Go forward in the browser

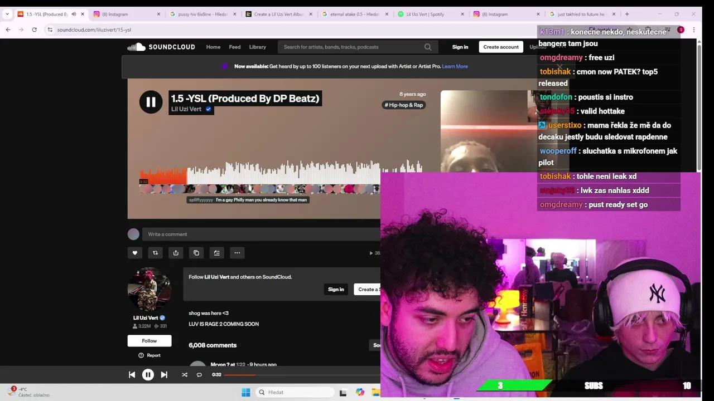pos(21,30)
